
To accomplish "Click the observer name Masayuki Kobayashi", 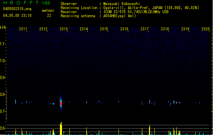I will 122,4.
